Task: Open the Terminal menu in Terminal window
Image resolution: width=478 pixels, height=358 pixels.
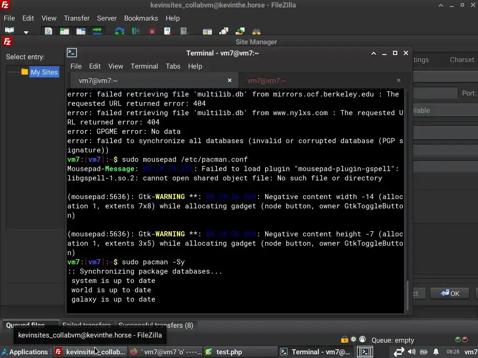Action: pyautogui.click(x=144, y=66)
